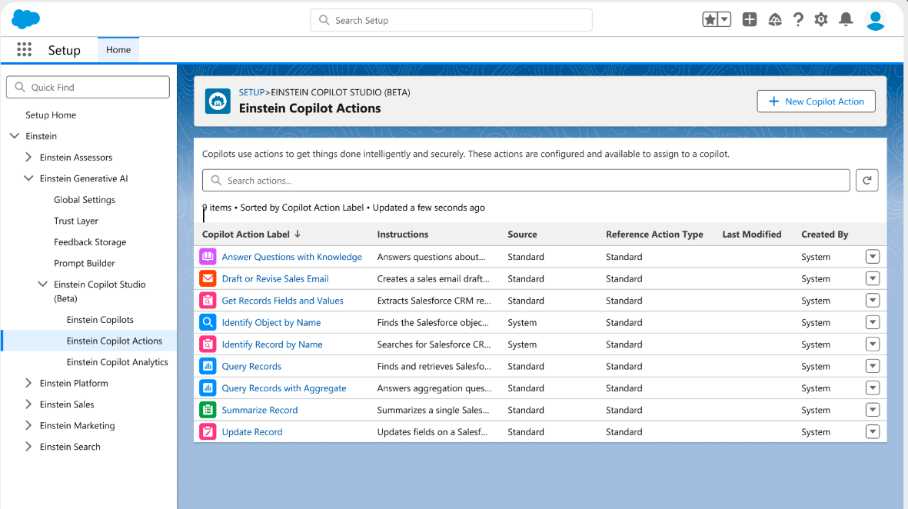Open Salesforce Help with question mark icon
908x509 pixels.
pyautogui.click(x=798, y=19)
